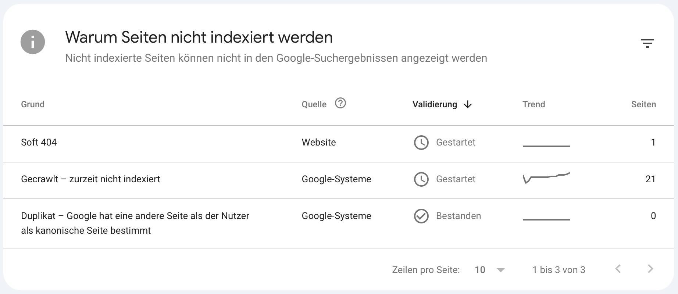Click Google-Systeme in the Gecrawlt row

336,179
